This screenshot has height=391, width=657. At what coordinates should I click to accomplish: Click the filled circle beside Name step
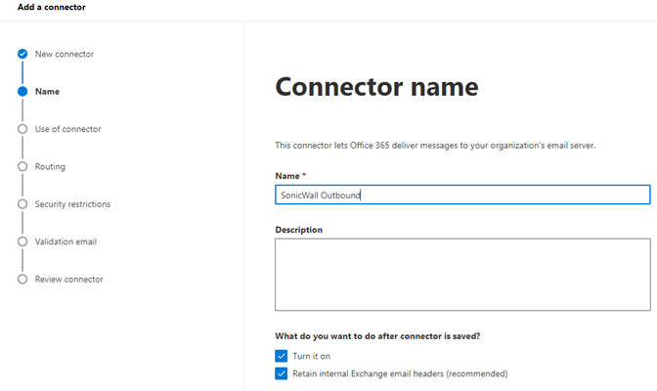tap(22, 91)
